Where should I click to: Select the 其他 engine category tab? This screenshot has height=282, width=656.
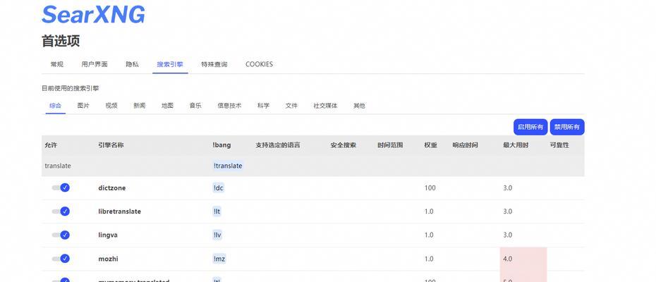(359, 106)
